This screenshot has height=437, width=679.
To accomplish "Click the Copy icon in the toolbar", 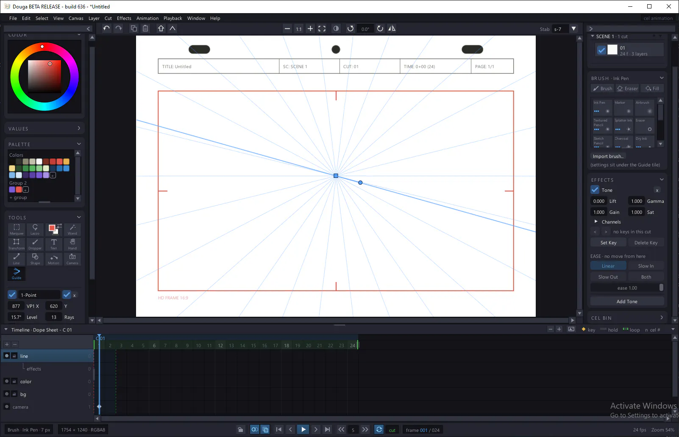I will (134, 28).
